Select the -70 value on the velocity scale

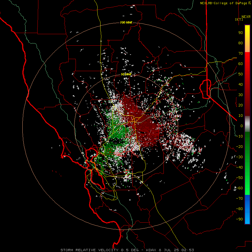tap(239, 199)
